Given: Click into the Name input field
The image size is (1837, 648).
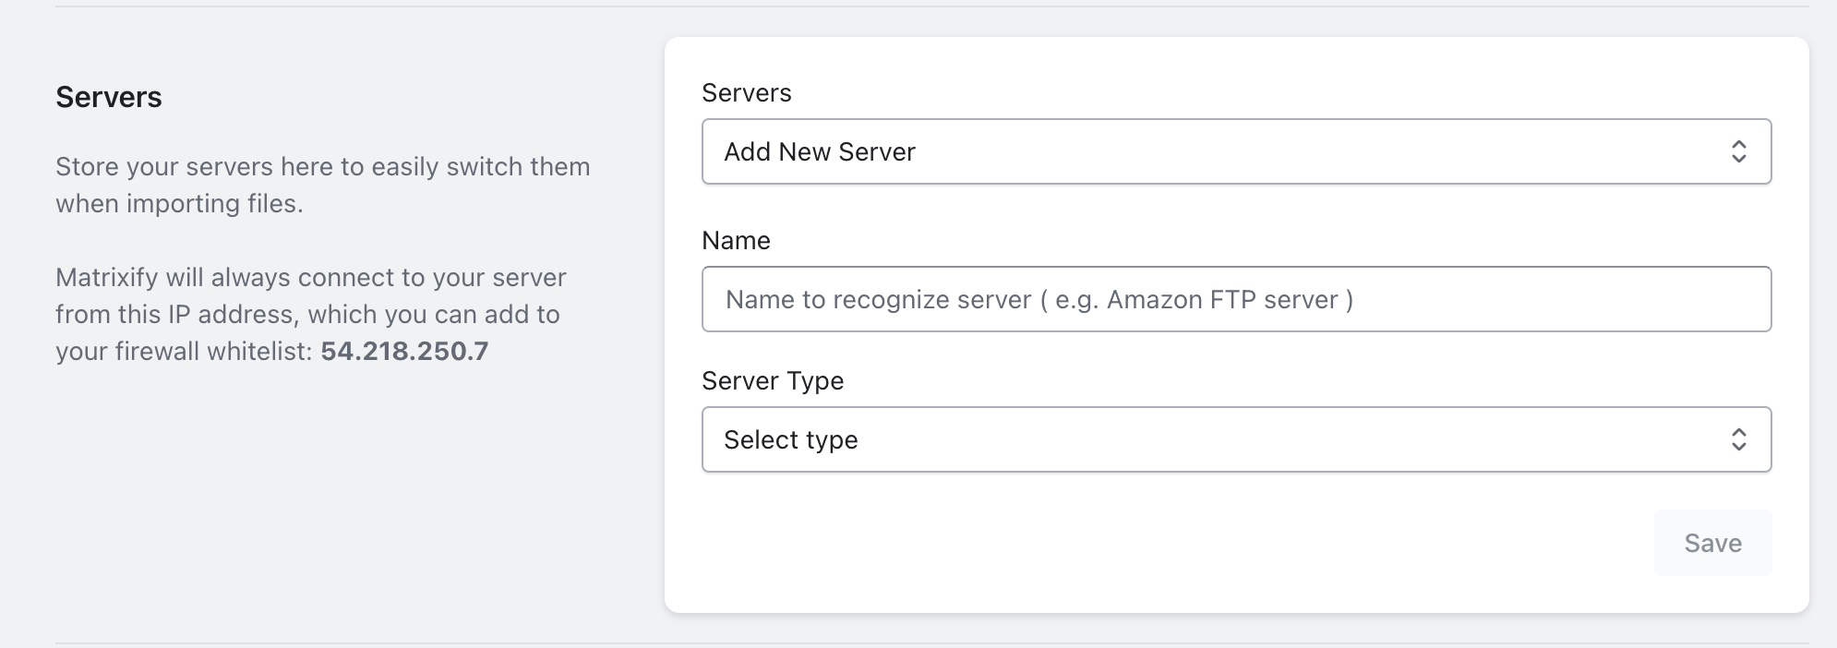Looking at the screenshot, I should (x=1235, y=299).
